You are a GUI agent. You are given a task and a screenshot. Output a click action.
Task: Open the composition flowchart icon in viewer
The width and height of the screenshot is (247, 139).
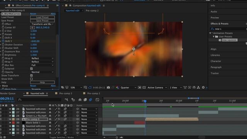(x=198, y=88)
